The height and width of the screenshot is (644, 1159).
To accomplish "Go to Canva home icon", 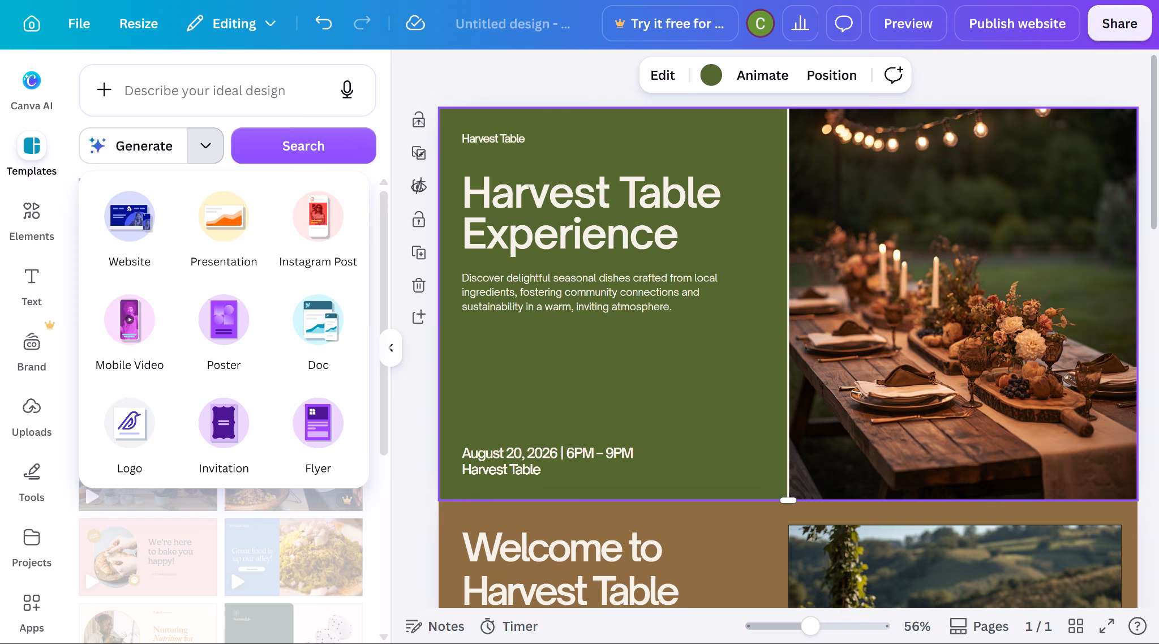I will click(32, 24).
